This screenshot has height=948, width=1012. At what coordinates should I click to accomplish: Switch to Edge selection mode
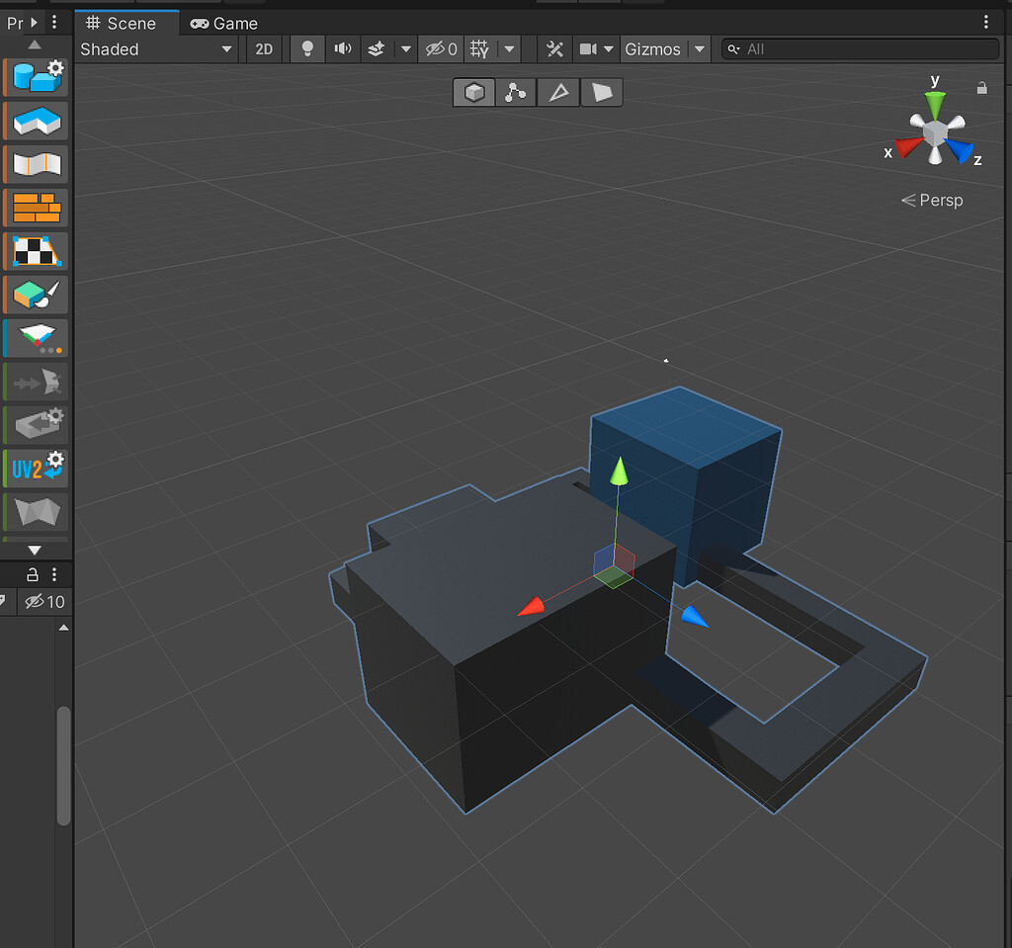(x=558, y=91)
